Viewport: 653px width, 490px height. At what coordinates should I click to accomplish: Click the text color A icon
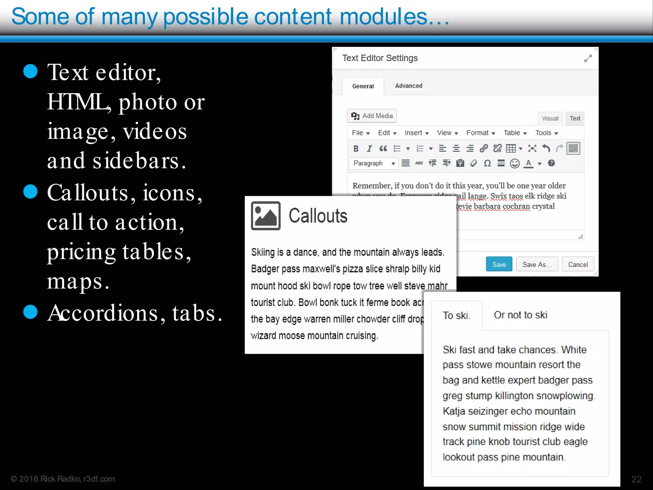click(x=529, y=164)
